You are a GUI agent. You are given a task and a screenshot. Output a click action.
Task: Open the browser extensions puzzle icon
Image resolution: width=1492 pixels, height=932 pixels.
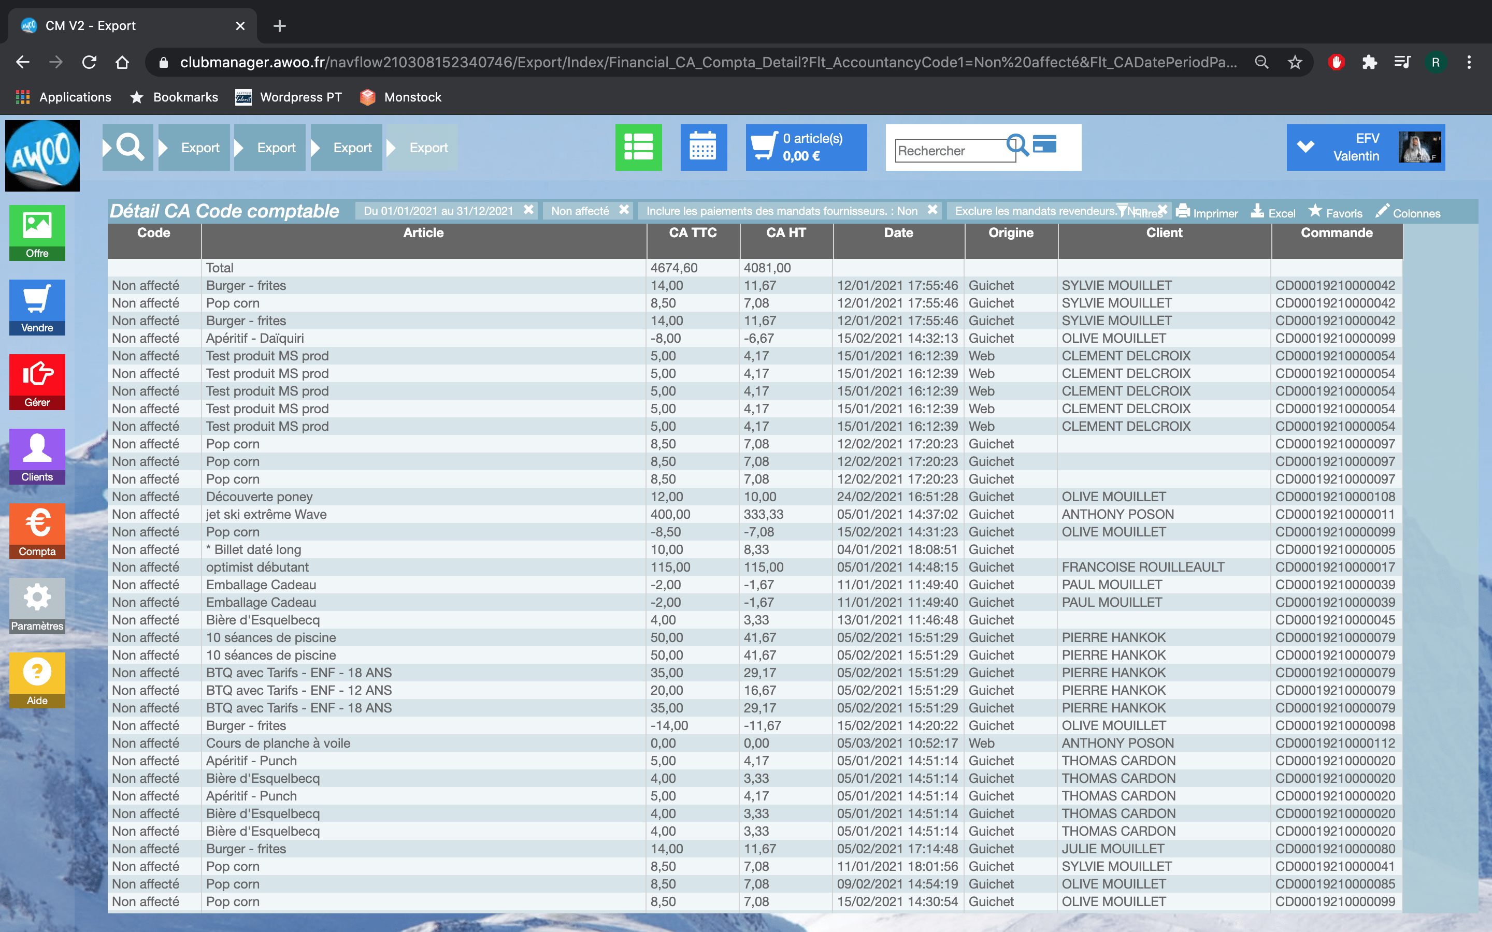tap(1369, 62)
